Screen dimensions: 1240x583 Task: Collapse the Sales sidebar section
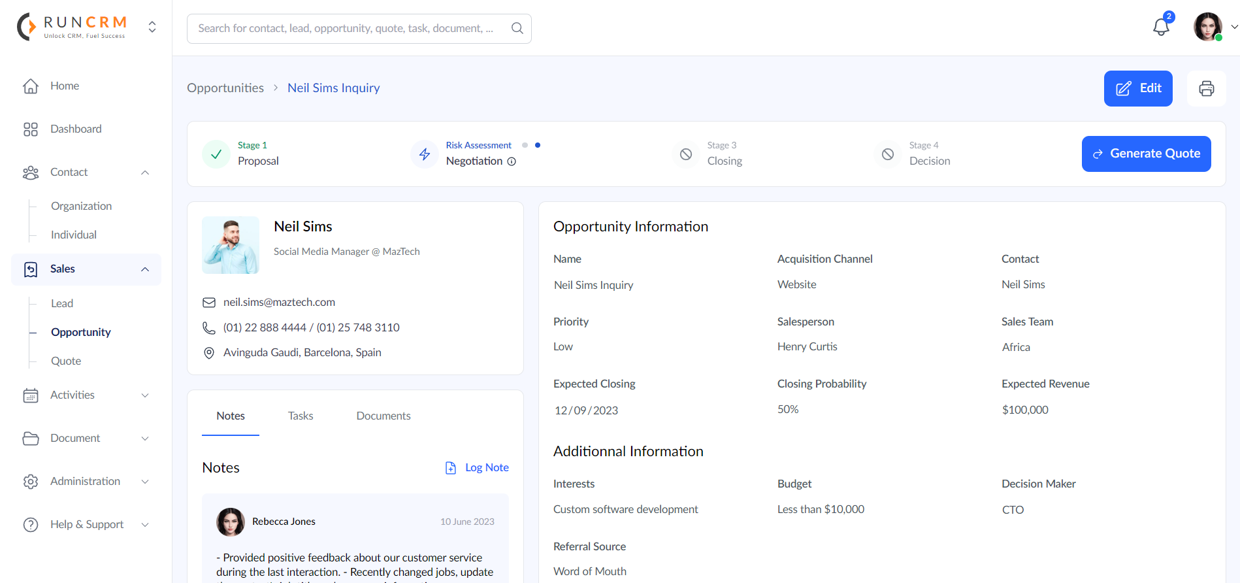coord(145,269)
